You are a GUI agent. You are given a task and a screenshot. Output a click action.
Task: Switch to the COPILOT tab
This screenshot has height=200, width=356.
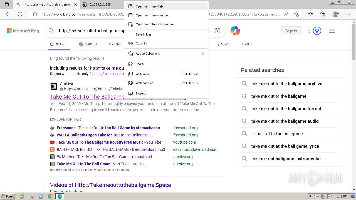[x=88, y=44]
